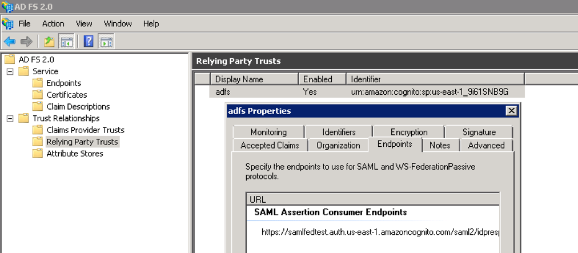
Task: Select the Advanced tab
Action: click(x=486, y=145)
